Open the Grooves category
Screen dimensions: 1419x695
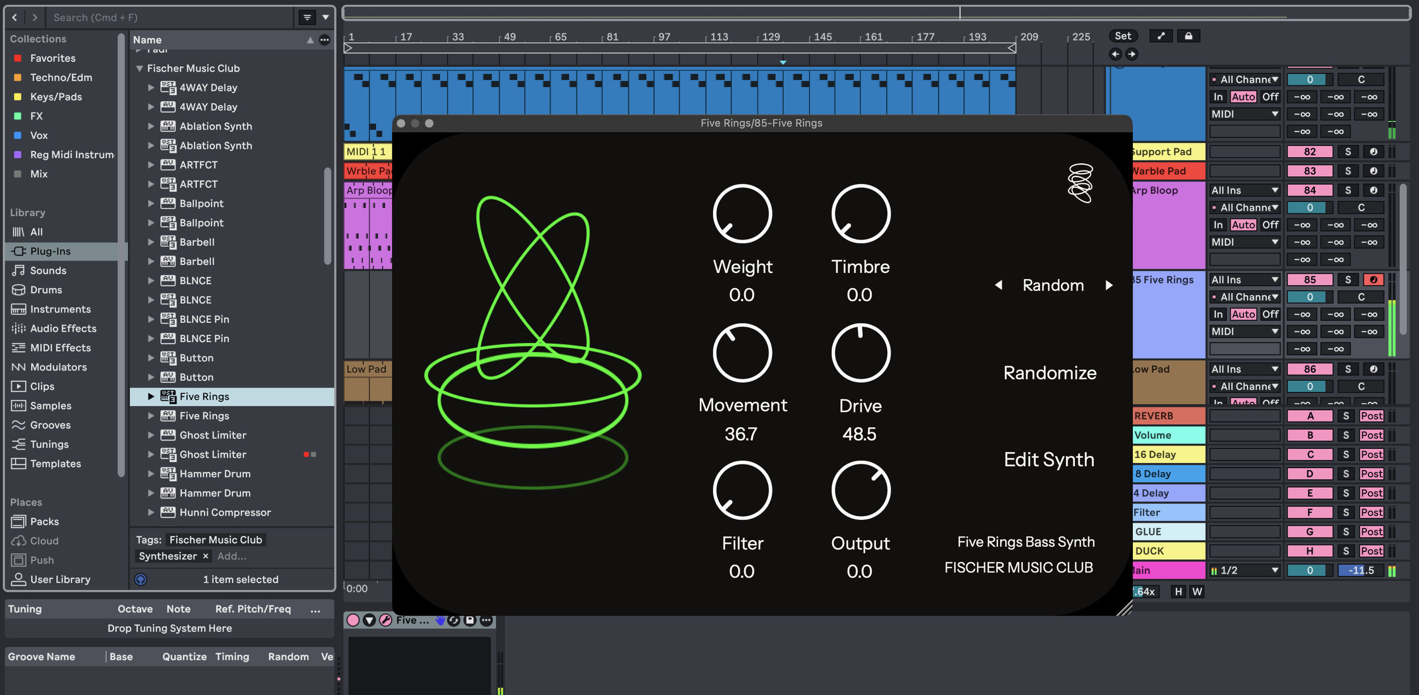(50, 425)
